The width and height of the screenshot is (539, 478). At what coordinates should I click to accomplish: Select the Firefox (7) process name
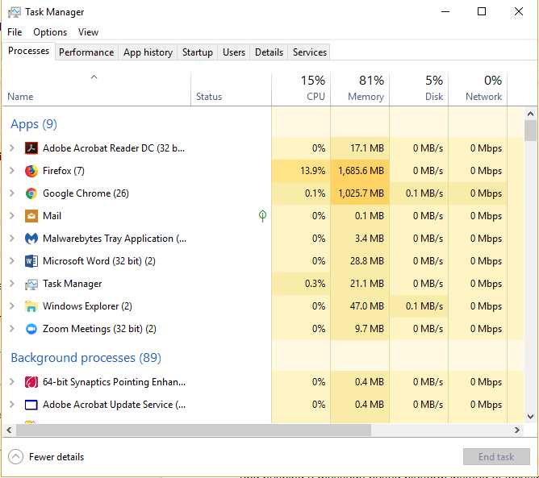coord(64,171)
